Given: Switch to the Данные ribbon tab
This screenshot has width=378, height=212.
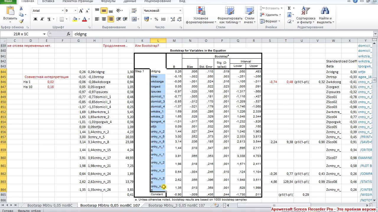Looking at the screenshot, I should [x=130, y=1].
